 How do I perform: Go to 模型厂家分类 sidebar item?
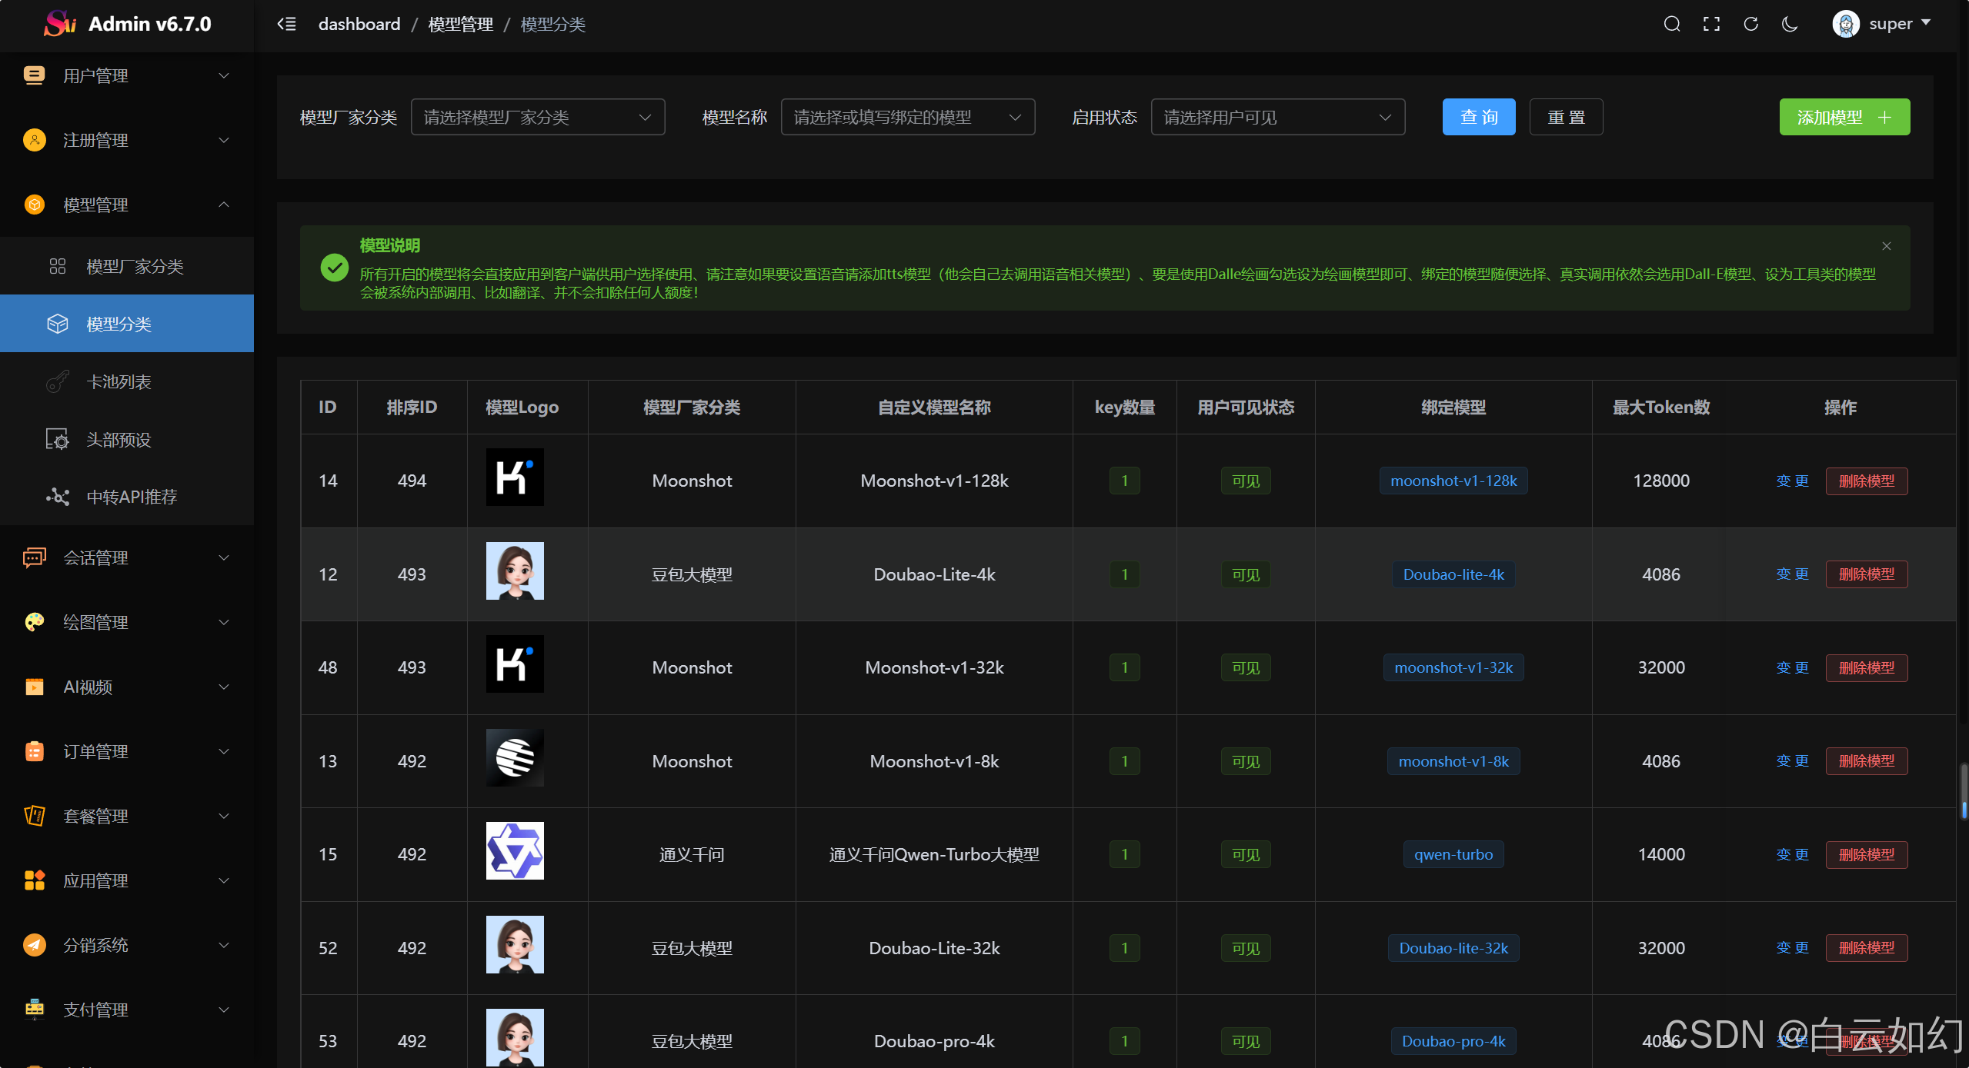click(135, 267)
